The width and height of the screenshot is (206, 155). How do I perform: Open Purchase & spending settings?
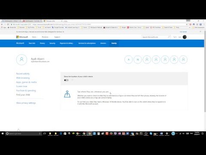pos(26,90)
